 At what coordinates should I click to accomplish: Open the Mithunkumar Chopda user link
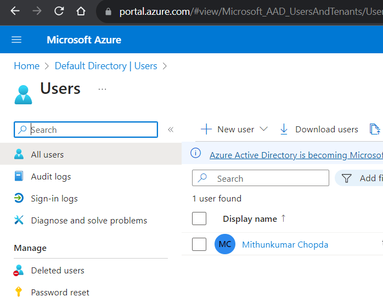coord(285,244)
